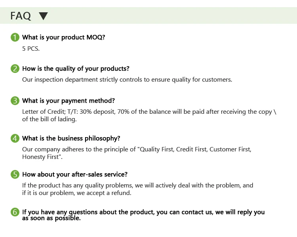Click the "Quality First, Credit First" answer text
Screen dimensions: 297x237
(137, 153)
